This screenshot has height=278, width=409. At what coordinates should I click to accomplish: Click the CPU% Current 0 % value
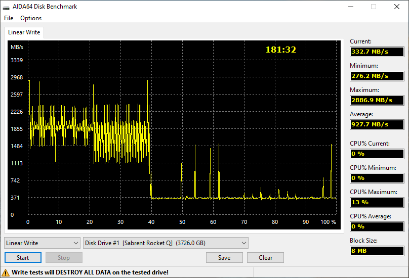coord(377,154)
